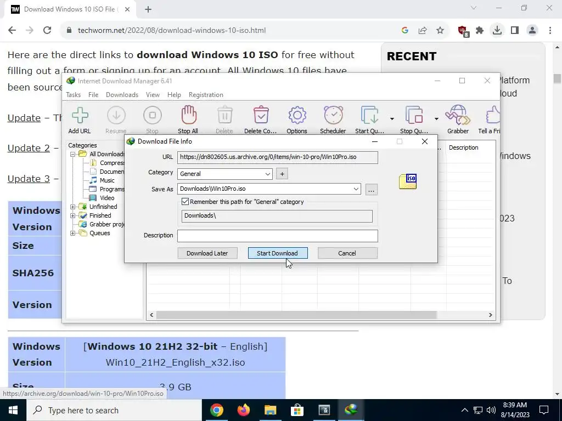
Task: Open Chrome downloads icon
Action: tap(497, 31)
